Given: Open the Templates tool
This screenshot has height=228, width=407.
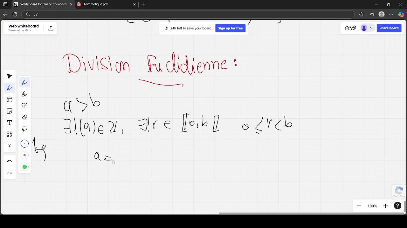Looking at the screenshot, I should 10,100.
